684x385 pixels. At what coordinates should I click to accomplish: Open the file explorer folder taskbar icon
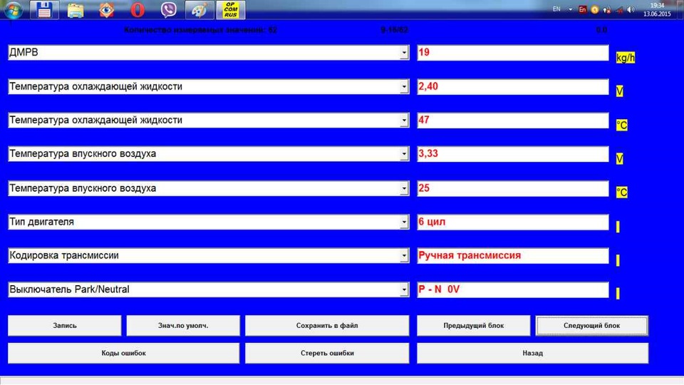click(x=76, y=9)
